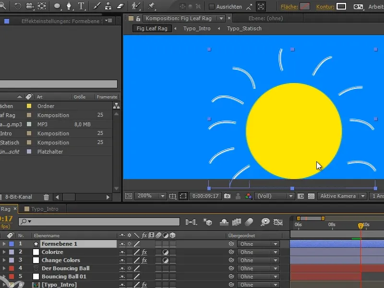This screenshot has height=288, width=384.
Task: Click the trash icon in project panel
Action: coord(46,197)
